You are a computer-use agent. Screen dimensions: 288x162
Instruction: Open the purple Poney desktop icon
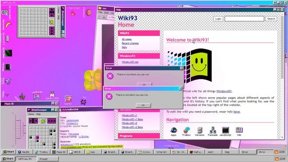(x=8, y=81)
